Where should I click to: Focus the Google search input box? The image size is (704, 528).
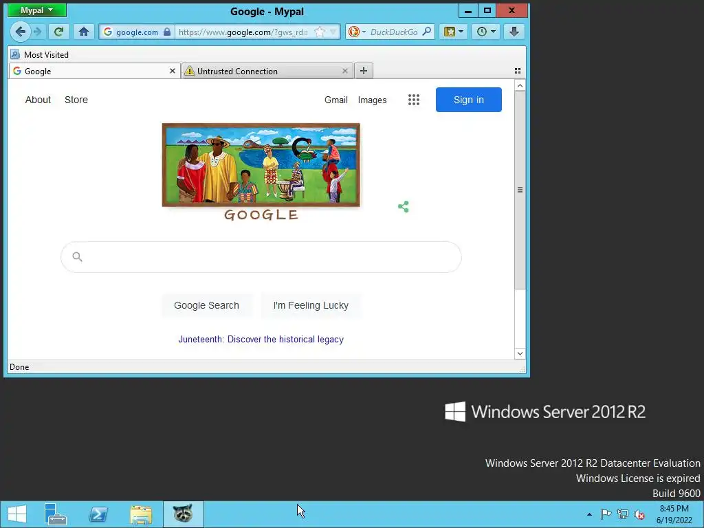pos(261,257)
